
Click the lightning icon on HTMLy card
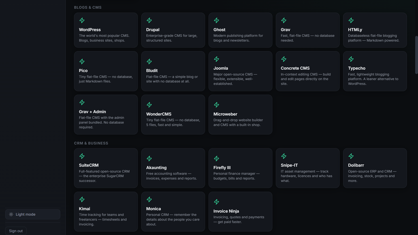[x=351, y=21]
